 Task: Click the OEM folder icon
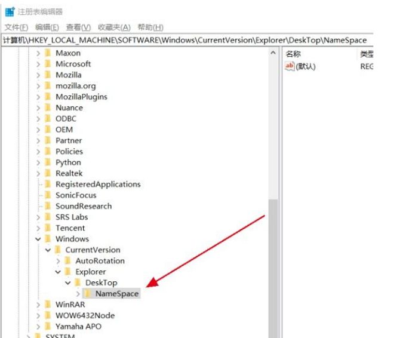coord(48,129)
